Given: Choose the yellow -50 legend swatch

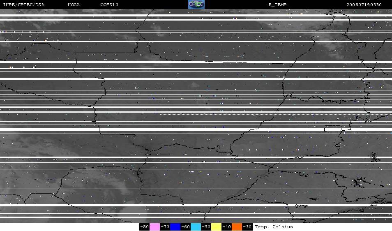Looking at the screenshot, I should (217, 227).
